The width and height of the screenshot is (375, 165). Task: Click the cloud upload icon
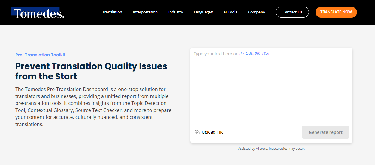coord(197,132)
